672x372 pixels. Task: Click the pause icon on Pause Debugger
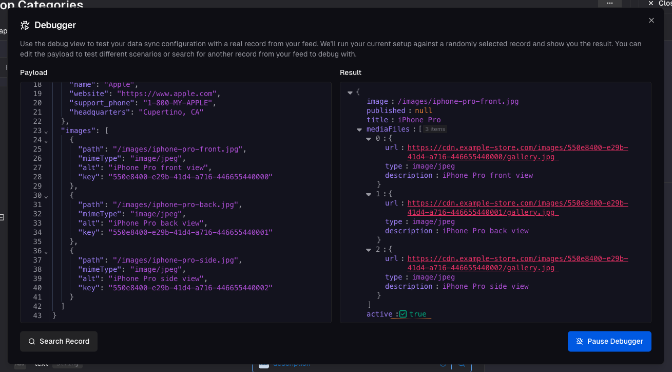(580, 341)
